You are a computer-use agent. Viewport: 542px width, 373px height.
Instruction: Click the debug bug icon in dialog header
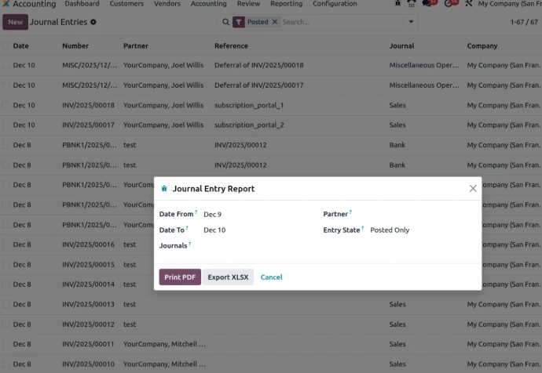point(163,189)
